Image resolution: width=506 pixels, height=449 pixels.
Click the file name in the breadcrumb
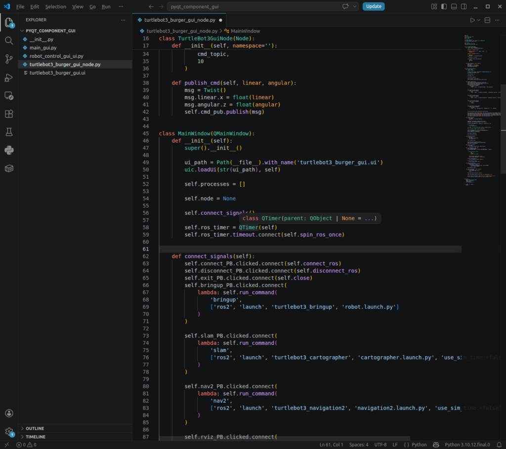coord(182,31)
